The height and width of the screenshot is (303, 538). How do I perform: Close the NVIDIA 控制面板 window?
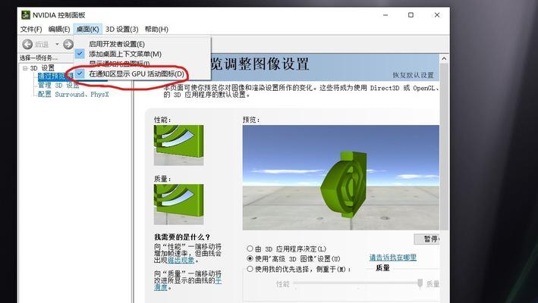click(437, 15)
